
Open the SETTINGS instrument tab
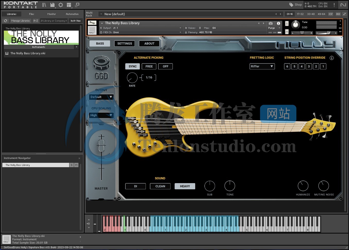tap(125, 43)
